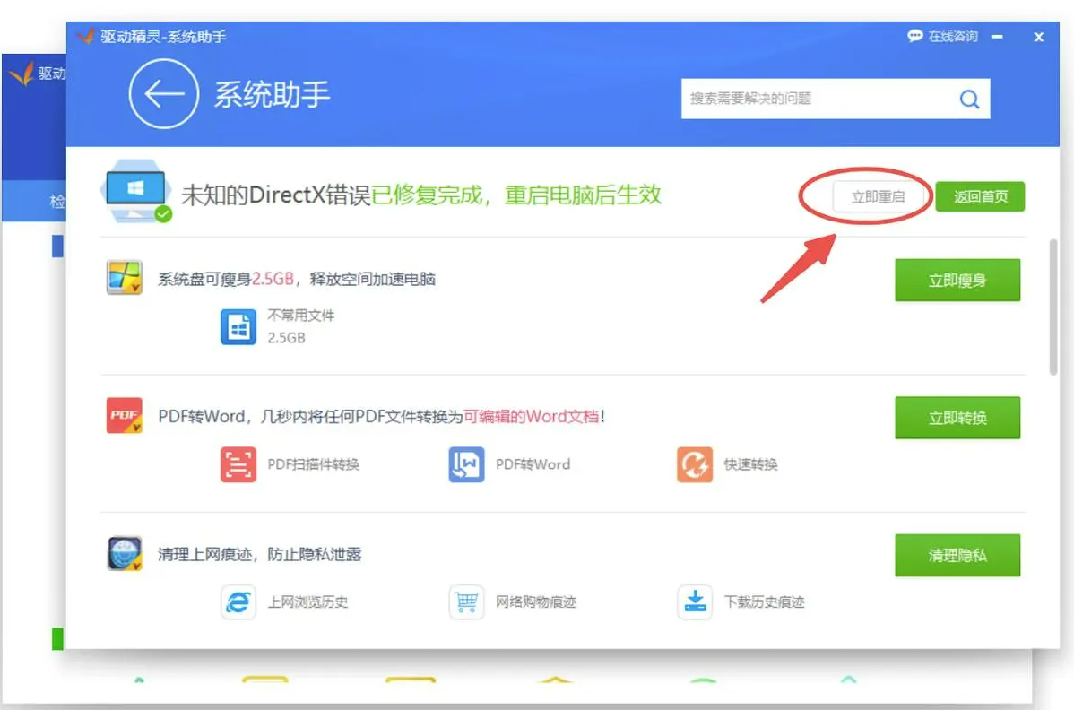This screenshot has width=1074, height=710.
Task: Click the 在线咨询 chat bubble icon
Action: pyautogui.click(x=915, y=37)
